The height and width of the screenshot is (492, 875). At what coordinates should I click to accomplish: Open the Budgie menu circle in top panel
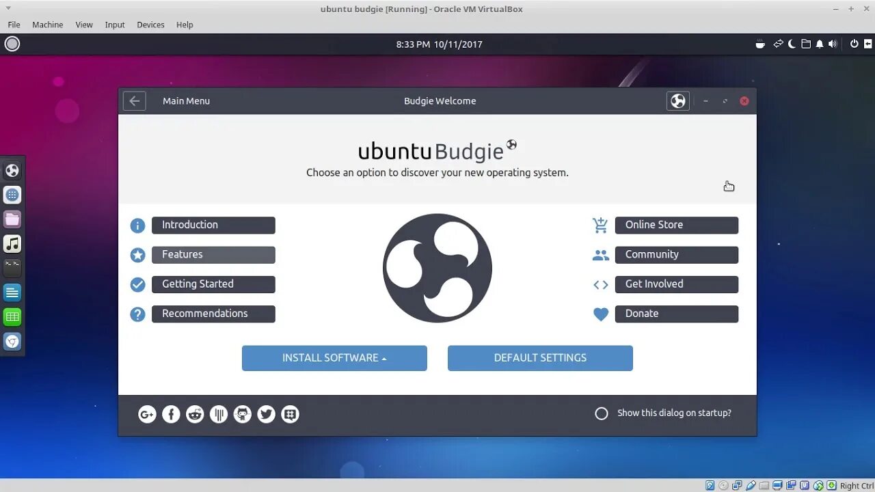pyautogui.click(x=12, y=44)
